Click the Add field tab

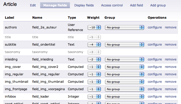pyautogui.click(x=136, y=5)
